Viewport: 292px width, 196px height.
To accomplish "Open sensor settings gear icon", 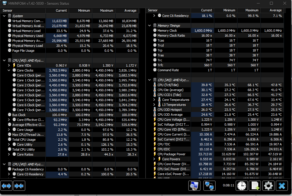I will click(268, 186).
